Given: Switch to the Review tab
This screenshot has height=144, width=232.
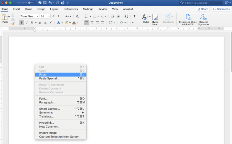Looking at the screenshot, I should [x=103, y=9].
